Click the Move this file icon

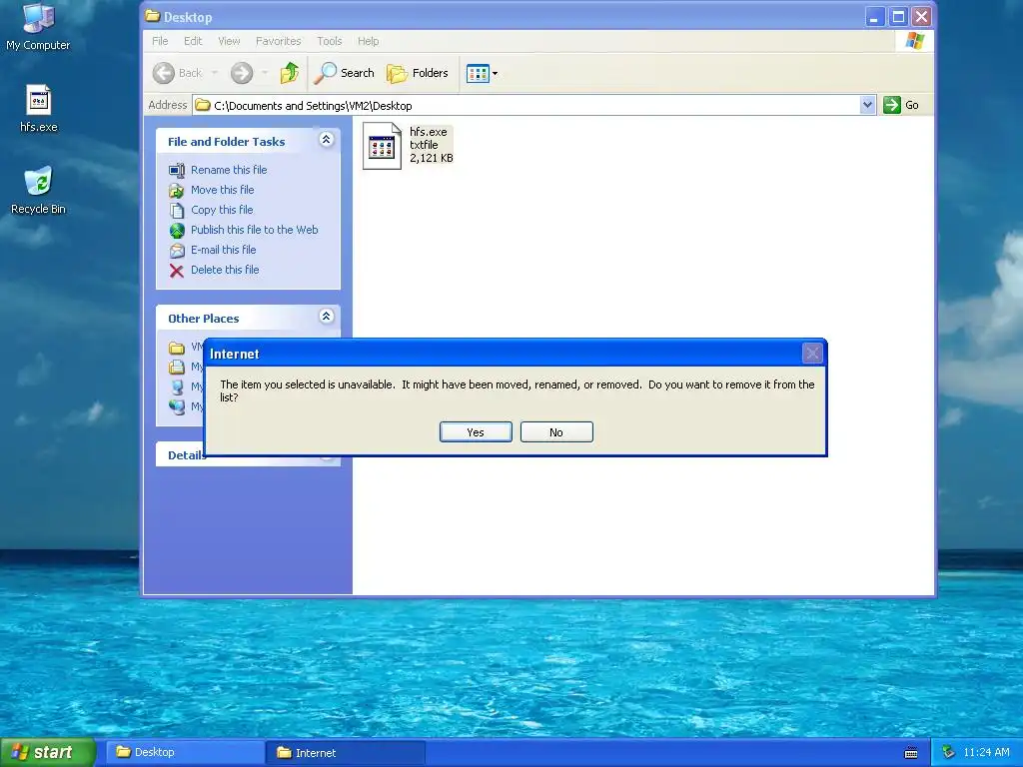pyautogui.click(x=177, y=191)
